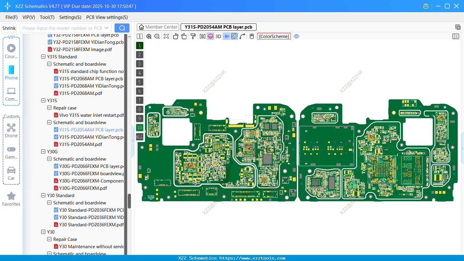Image resolution: width=464 pixels, height=261 pixels.
Task: Rotate the PCB view counterclockwise
Action: [x=175, y=36]
